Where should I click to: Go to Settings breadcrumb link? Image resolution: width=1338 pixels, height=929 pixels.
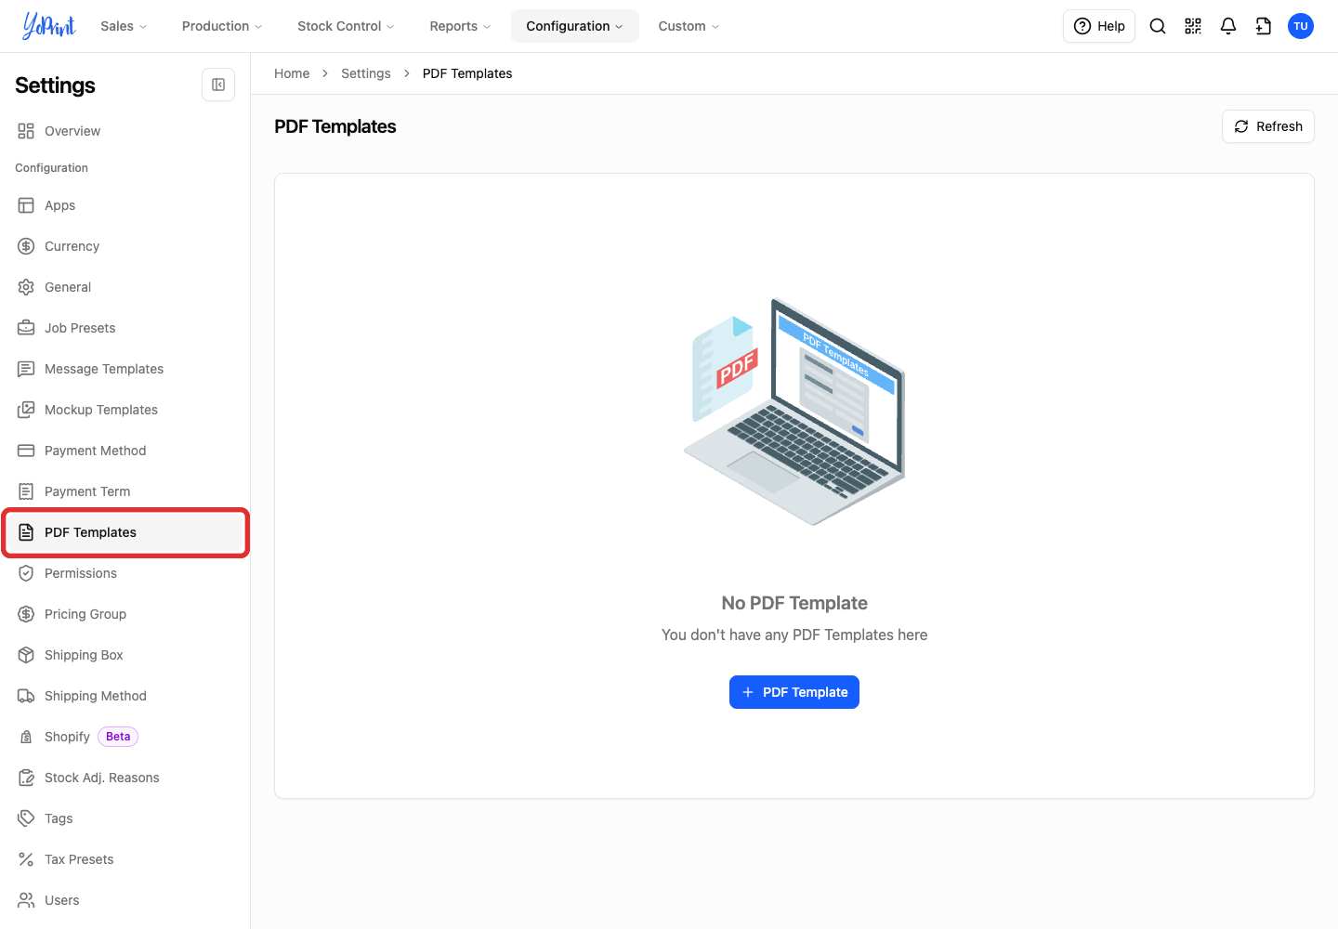(366, 73)
